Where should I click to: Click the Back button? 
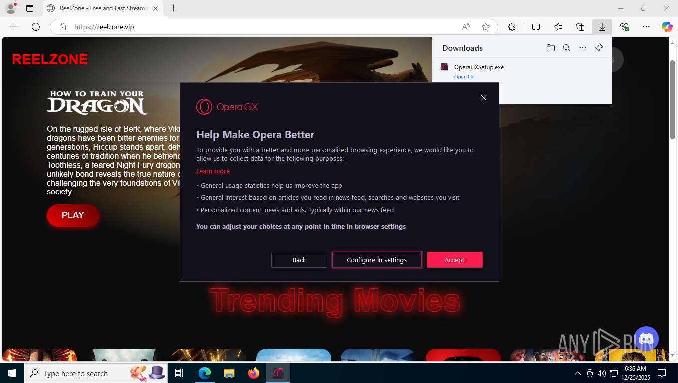click(x=299, y=260)
